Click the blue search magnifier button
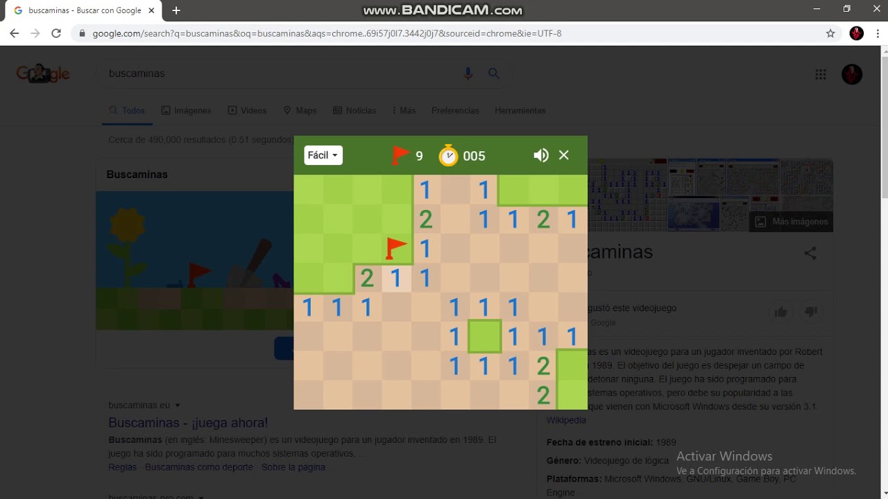Viewport: 888px width, 499px height. (494, 73)
